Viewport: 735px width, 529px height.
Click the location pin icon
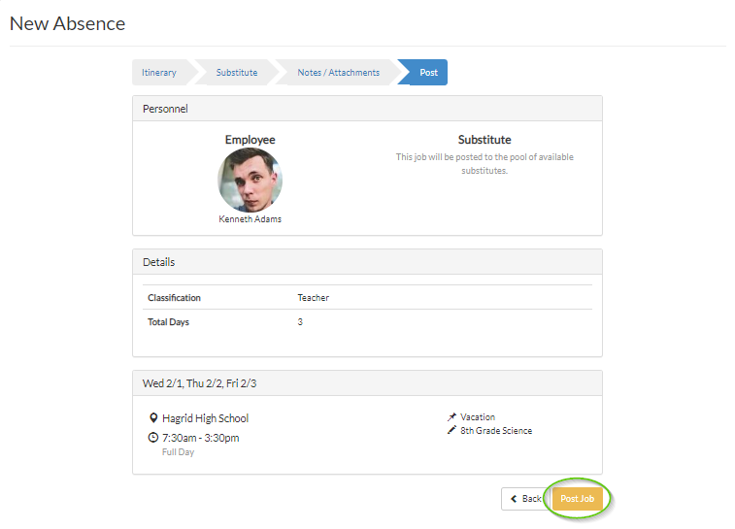153,417
